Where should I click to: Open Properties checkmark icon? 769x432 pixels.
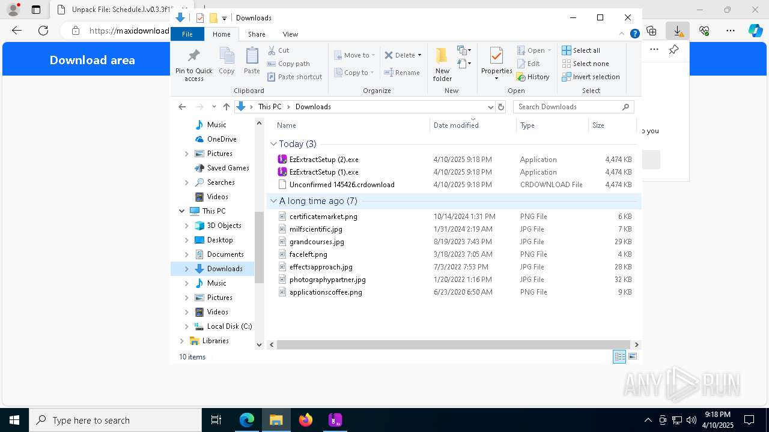[496, 56]
